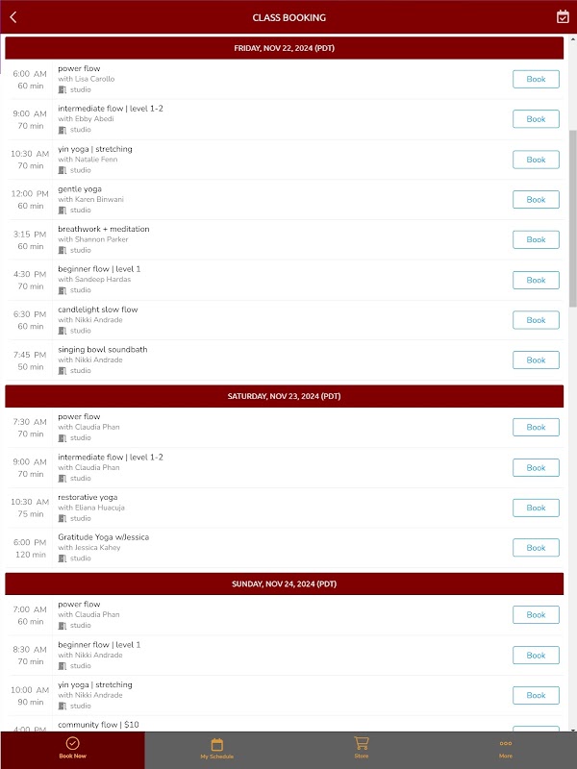The width and height of the screenshot is (577, 769).
Task: Book Gratitude Yoga w/Jessica class
Action: click(x=536, y=548)
